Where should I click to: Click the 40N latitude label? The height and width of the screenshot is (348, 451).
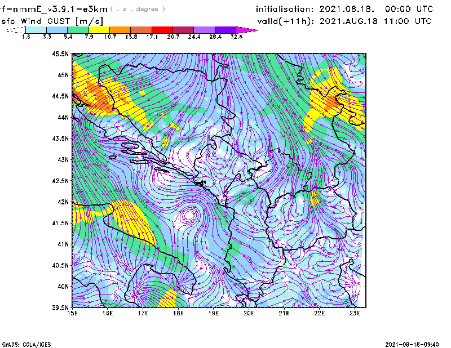(x=63, y=287)
